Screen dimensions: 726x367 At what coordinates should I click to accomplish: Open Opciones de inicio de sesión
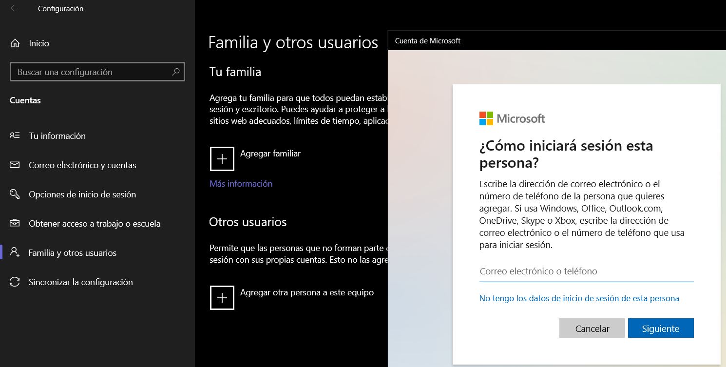[x=82, y=194]
